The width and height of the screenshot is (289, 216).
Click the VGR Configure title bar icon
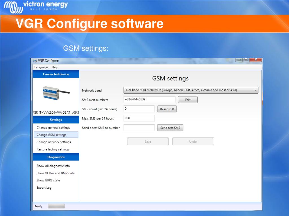35,61
